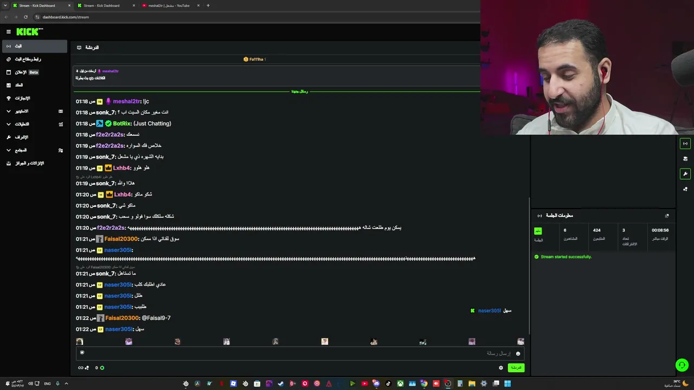
Task: Toggle the wrench tools panel icon
Action: pos(685,174)
